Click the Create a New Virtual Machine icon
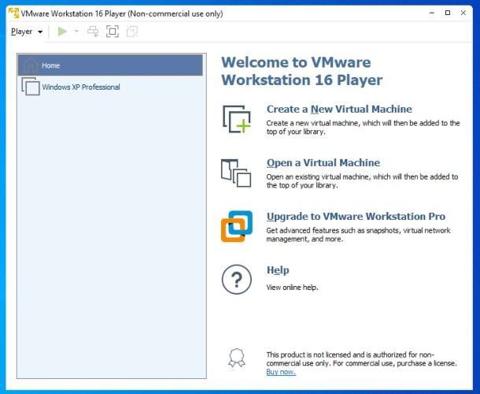 point(236,118)
